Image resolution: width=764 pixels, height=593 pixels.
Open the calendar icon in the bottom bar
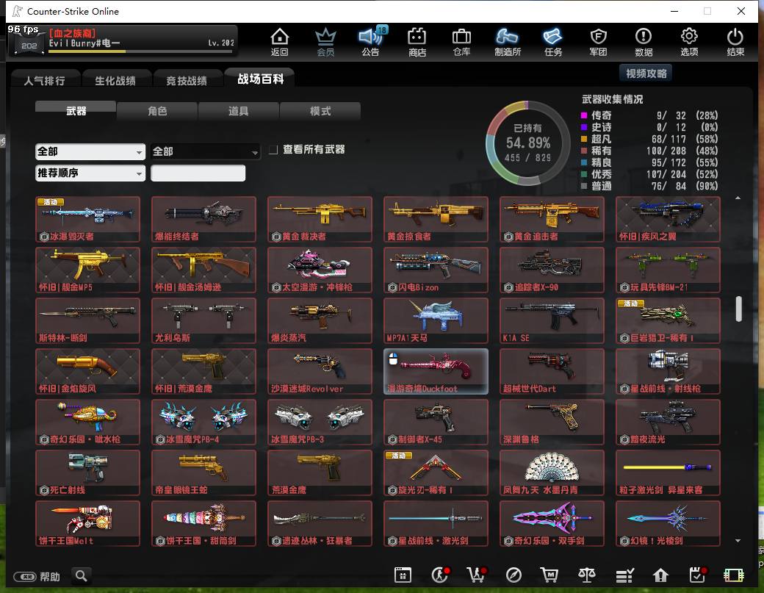403,575
